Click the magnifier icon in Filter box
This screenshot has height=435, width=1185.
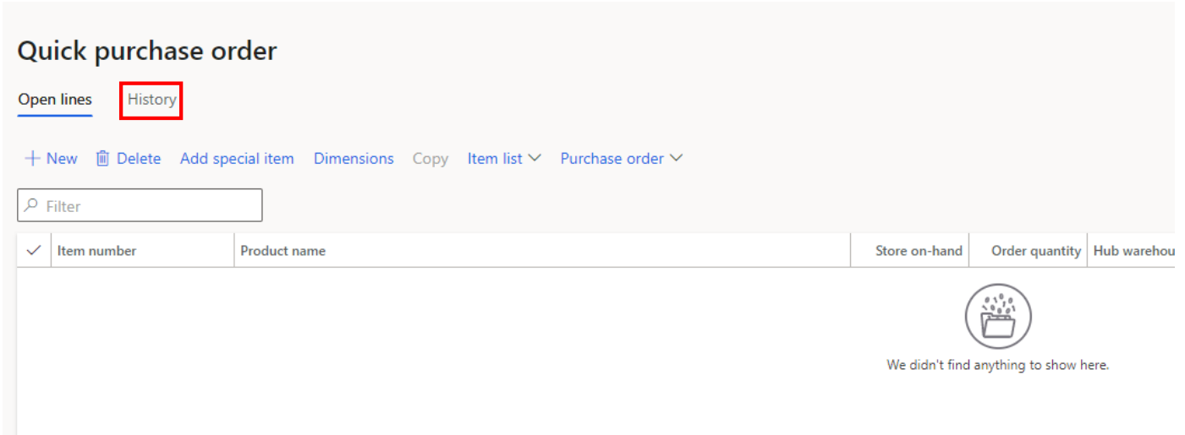(x=32, y=205)
